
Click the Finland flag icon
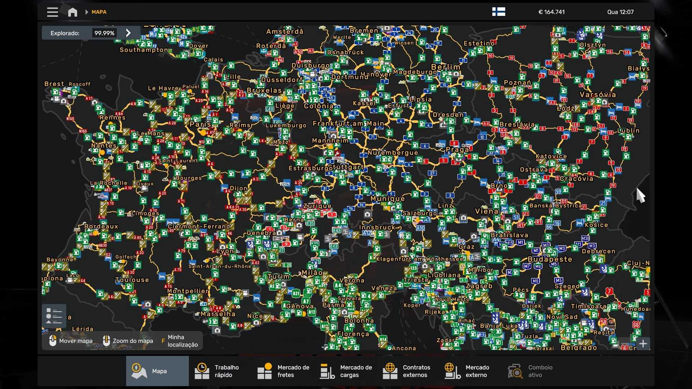pyautogui.click(x=498, y=12)
